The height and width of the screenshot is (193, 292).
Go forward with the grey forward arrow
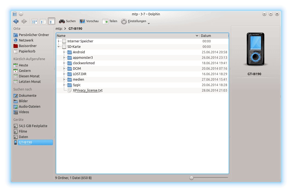[24, 21]
